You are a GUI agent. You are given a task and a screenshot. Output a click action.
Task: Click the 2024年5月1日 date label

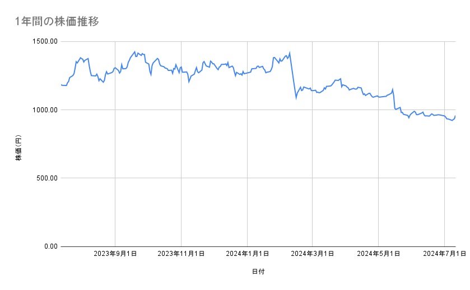tap(379, 254)
